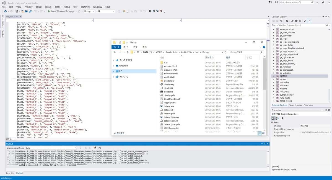332x180 pixels.
Task: Expand ge_logic project node
Action: point(274,39)
